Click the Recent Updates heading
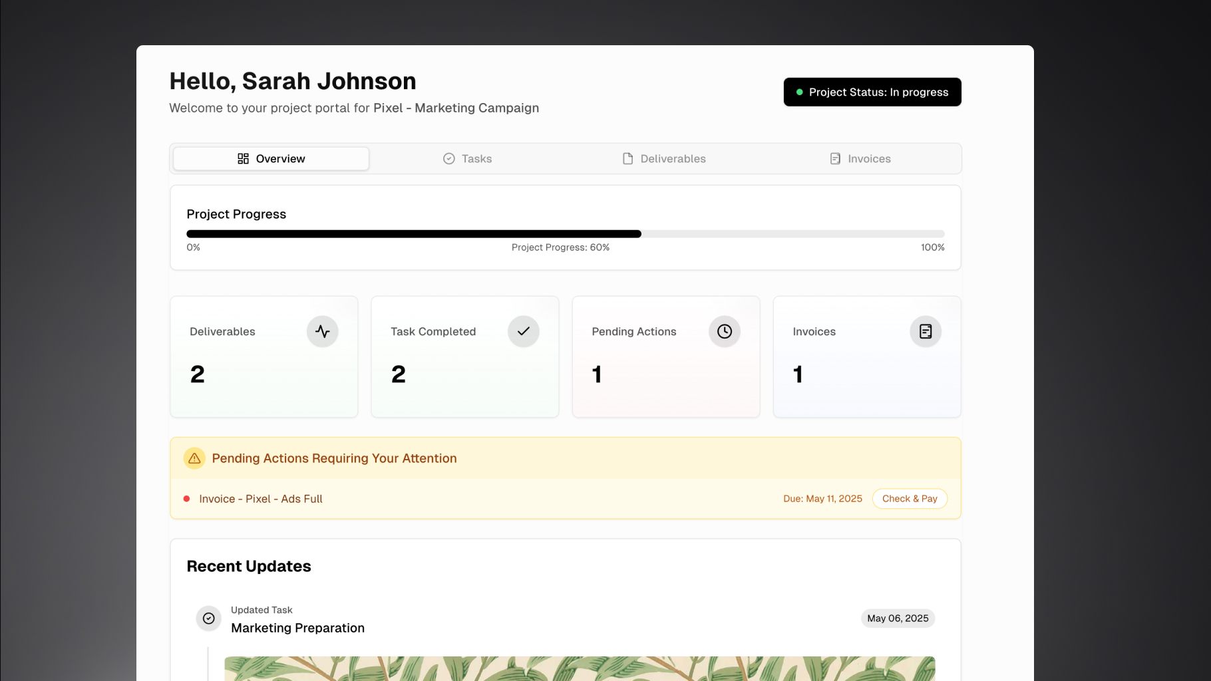The width and height of the screenshot is (1211, 681). [x=249, y=566]
